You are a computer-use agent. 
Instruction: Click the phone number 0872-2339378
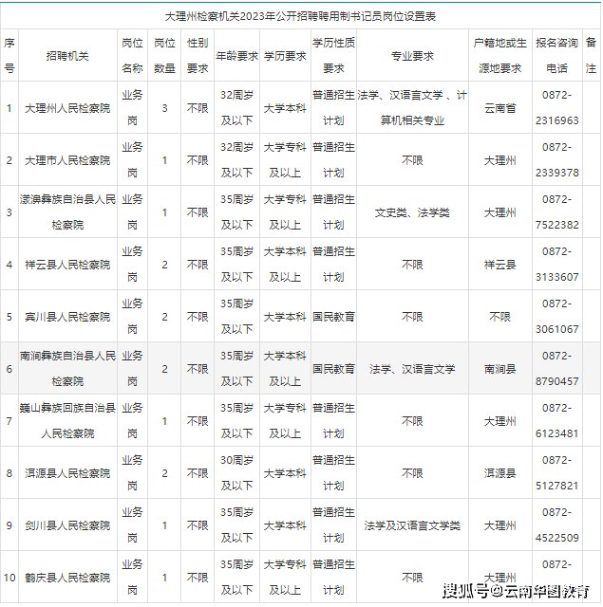(556, 160)
